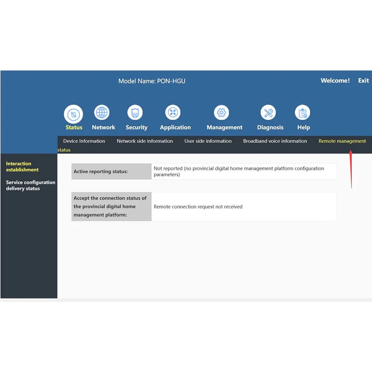Select Service configuration delivery status sidebar item
Viewport: 372px width, 372px height.
click(x=31, y=185)
